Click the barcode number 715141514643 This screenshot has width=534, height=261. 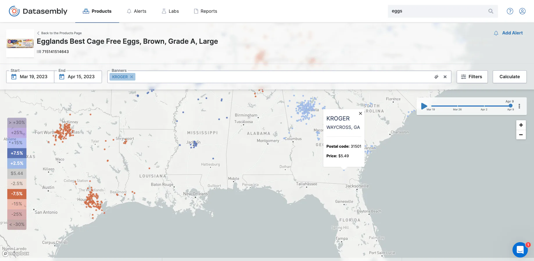click(55, 52)
